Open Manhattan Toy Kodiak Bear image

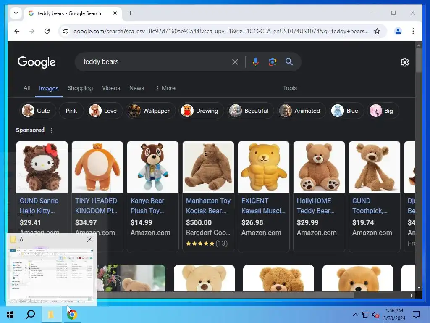(x=208, y=167)
